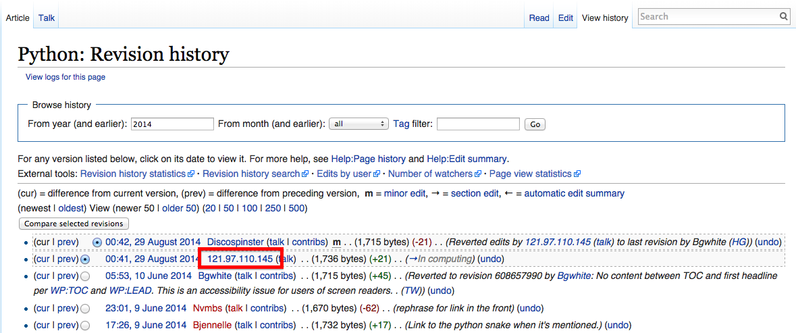The image size is (796, 333).
Task: Select radio button for Discospinster's 00:42 revision
Action: [97, 242]
